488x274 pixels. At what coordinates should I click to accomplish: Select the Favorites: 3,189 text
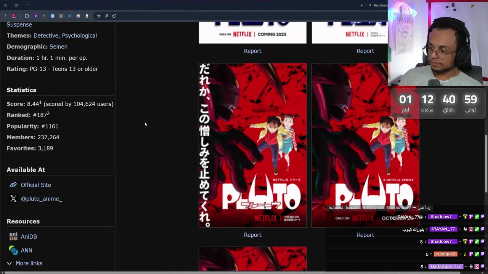click(x=30, y=148)
